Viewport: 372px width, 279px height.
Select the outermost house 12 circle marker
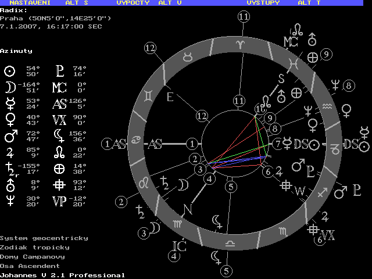(151, 48)
